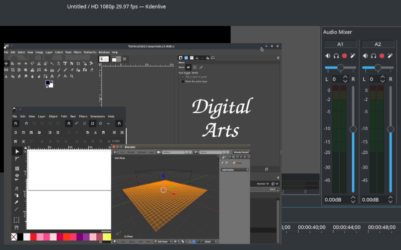
Task: Open the Blender Add Modifier dropdown
Action: (235, 169)
